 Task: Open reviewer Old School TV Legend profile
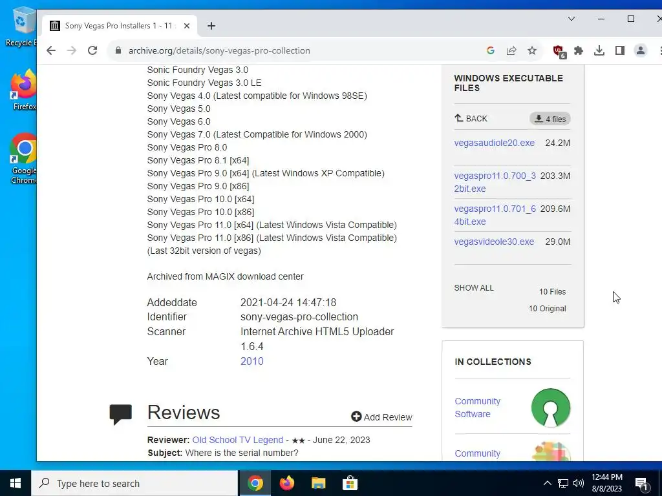(238, 440)
